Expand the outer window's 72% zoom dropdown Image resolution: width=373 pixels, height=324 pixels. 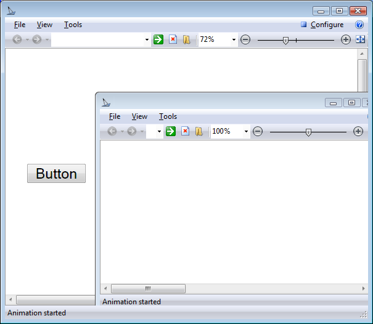tap(234, 39)
